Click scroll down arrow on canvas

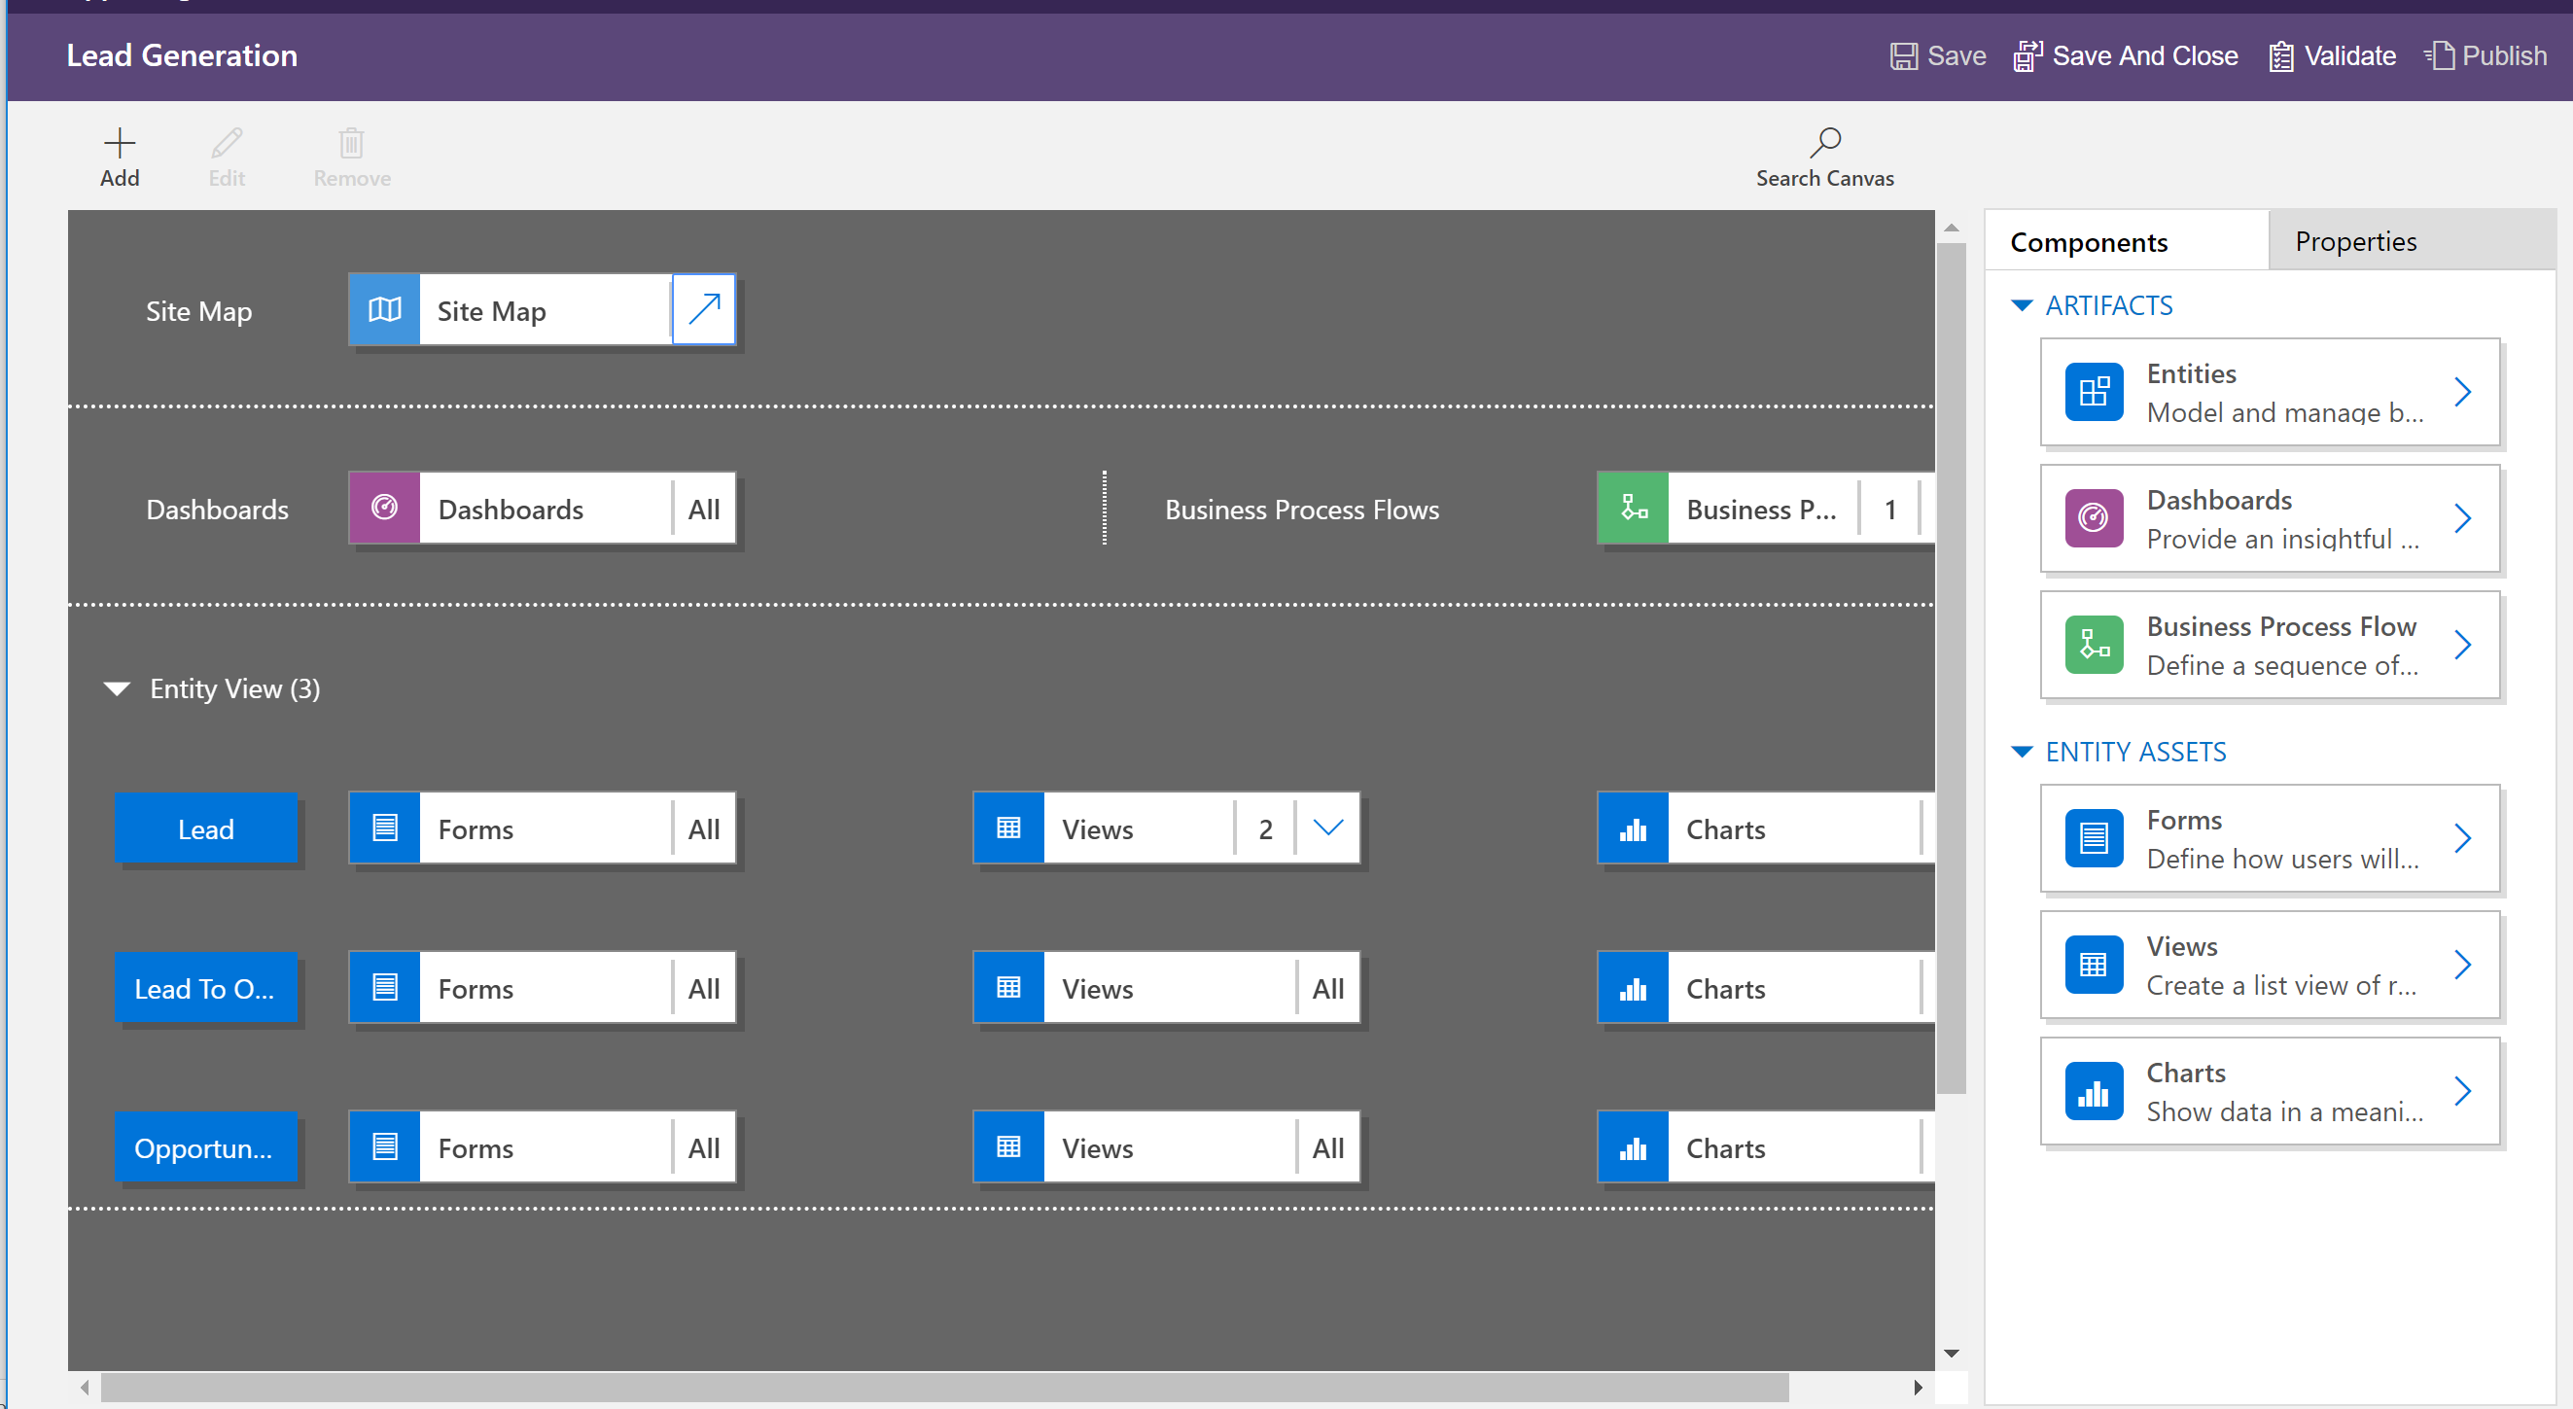click(1951, 1355)
